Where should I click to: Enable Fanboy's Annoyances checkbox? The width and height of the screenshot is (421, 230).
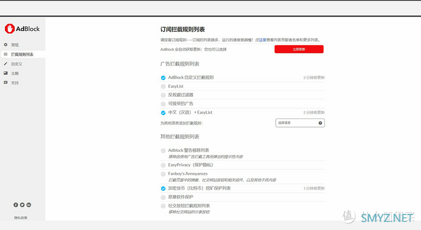point(163,174)
